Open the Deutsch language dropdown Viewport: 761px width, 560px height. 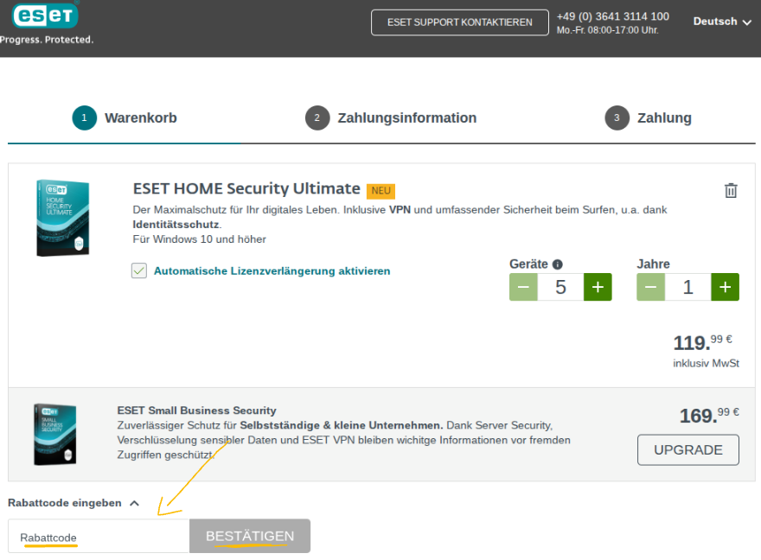722,22
